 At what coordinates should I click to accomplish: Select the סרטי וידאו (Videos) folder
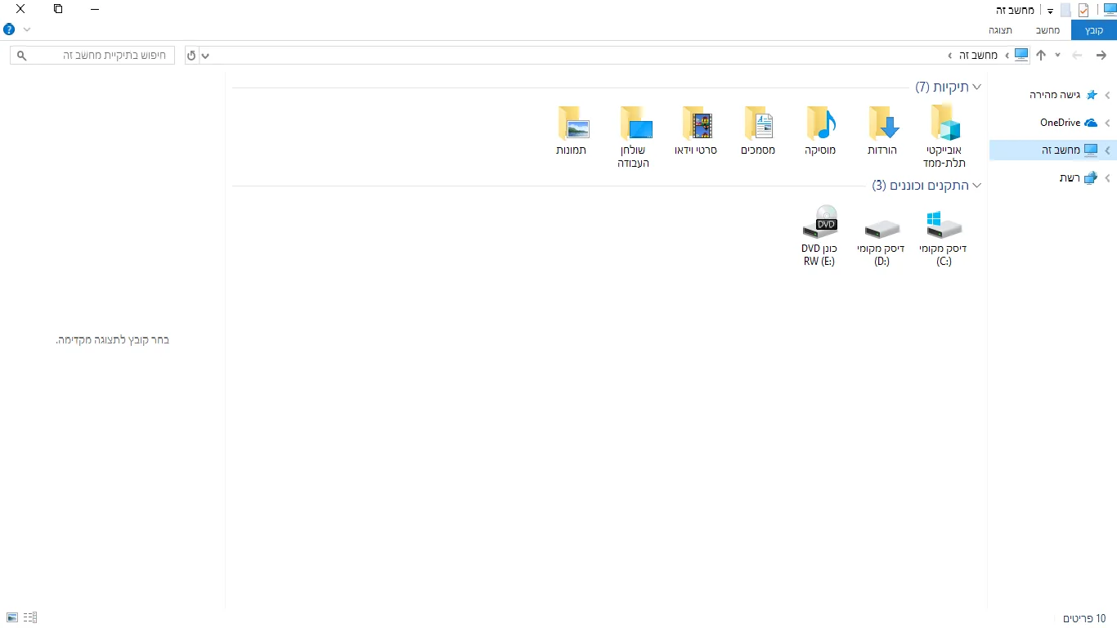[x=696, y=131]
